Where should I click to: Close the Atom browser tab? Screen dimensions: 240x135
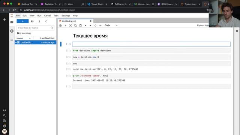(x=83, y=4)
